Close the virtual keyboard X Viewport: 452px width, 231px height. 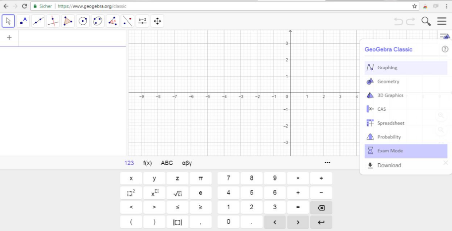pyautogui.click(x=446, y=163)
